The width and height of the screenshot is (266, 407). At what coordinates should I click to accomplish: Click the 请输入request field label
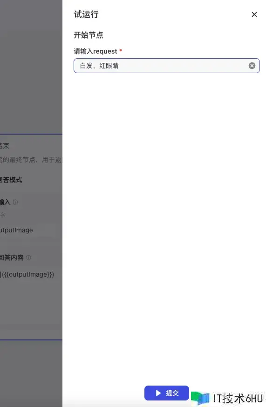tap(95, 51)
